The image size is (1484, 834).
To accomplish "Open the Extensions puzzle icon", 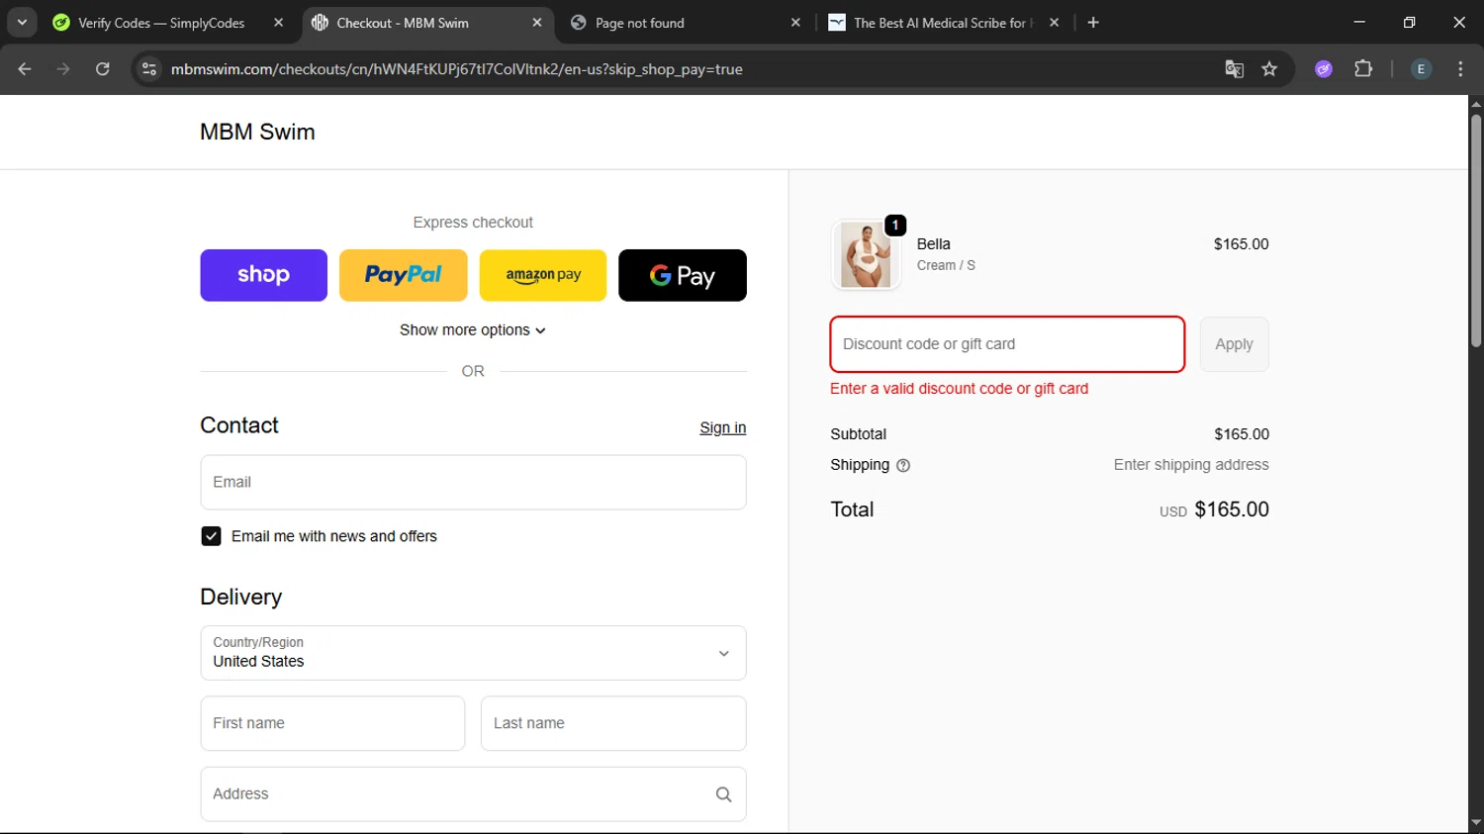I will click(x=1363, y=69).
